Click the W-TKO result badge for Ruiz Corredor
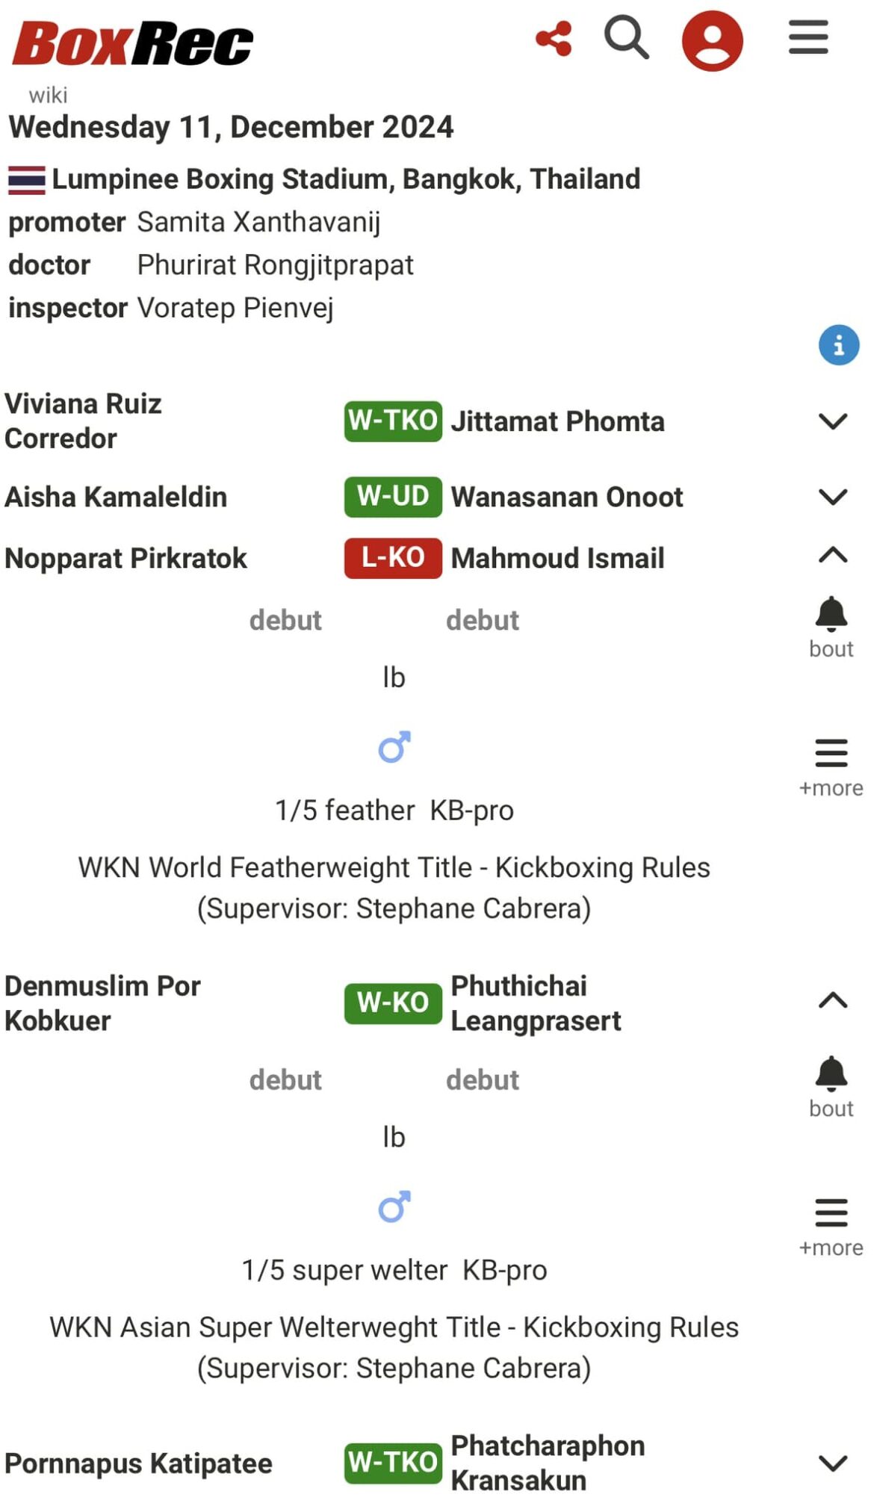 click(393, 421)
